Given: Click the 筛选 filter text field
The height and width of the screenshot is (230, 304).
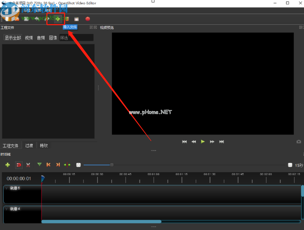Looking at the screenshot, I should 76,38.
